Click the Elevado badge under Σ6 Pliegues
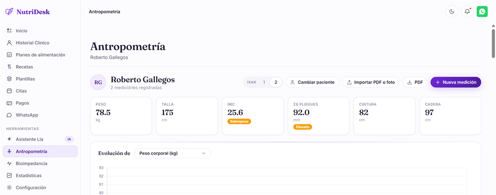Image resolution: width=496 pixels, height=195 pixels. [x=303, y=127]
